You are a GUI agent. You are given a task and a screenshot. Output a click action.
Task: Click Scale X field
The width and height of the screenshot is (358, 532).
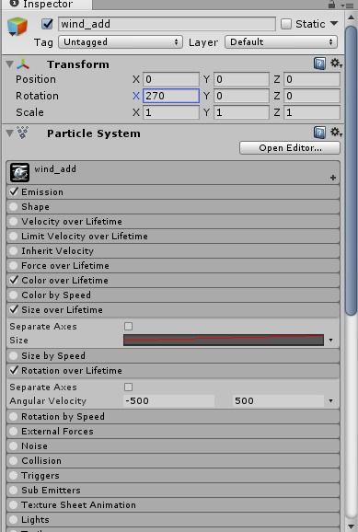pos(171,112)
